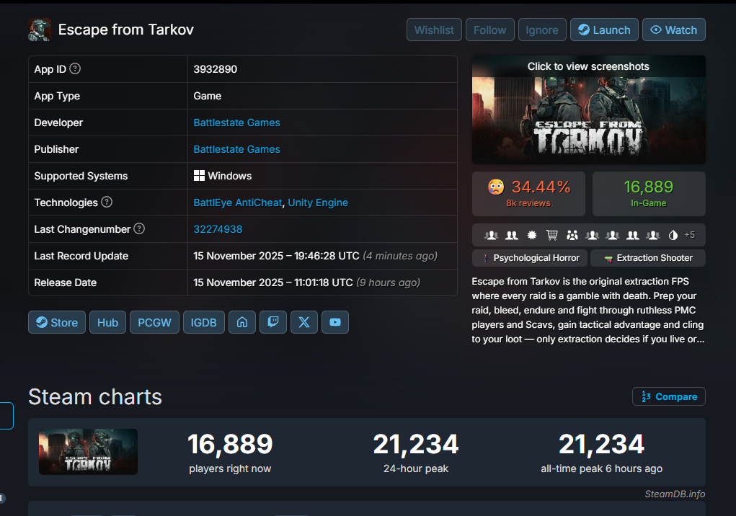736x516 pixels.
Task: Click the help icon beside App ID
Action: tap(75, 69)
